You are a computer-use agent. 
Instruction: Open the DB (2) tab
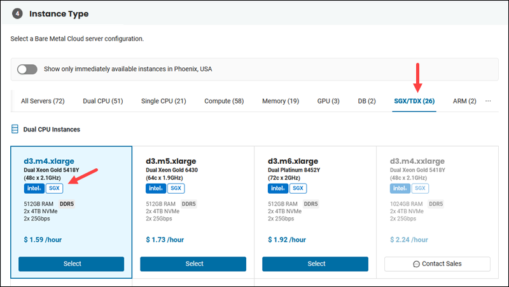click(367, 101)
